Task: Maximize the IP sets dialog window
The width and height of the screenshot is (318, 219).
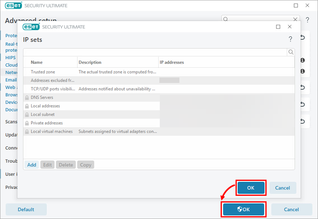Action: [x=278, y=27]
